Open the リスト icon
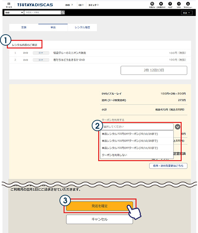Screen dimensions: 198x233 (x=179, y=5)
